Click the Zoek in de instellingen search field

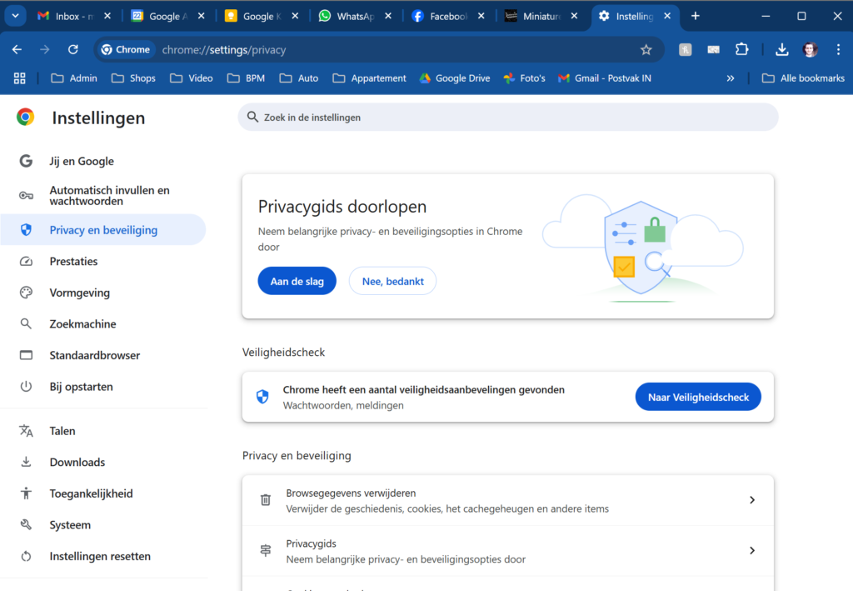click(508, 117)
